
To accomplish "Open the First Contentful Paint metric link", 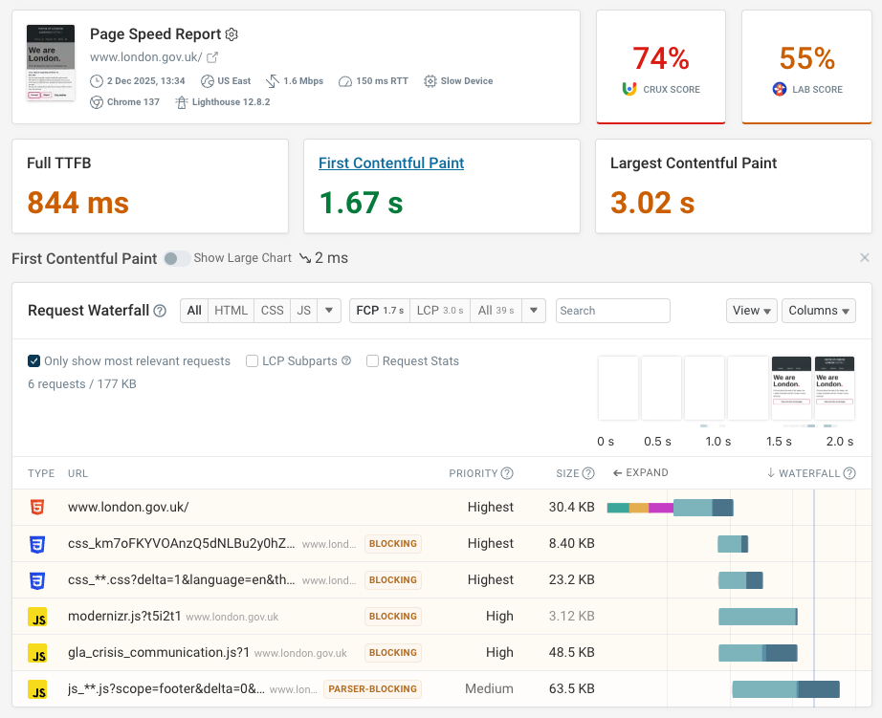I will (x=391, y=163).
